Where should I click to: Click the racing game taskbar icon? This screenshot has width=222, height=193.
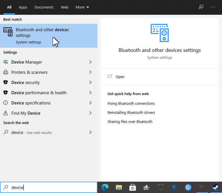tap(147, 187)
